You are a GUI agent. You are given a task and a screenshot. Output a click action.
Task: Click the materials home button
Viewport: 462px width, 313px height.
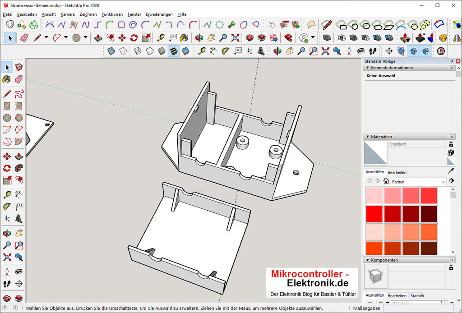(386, 181)
